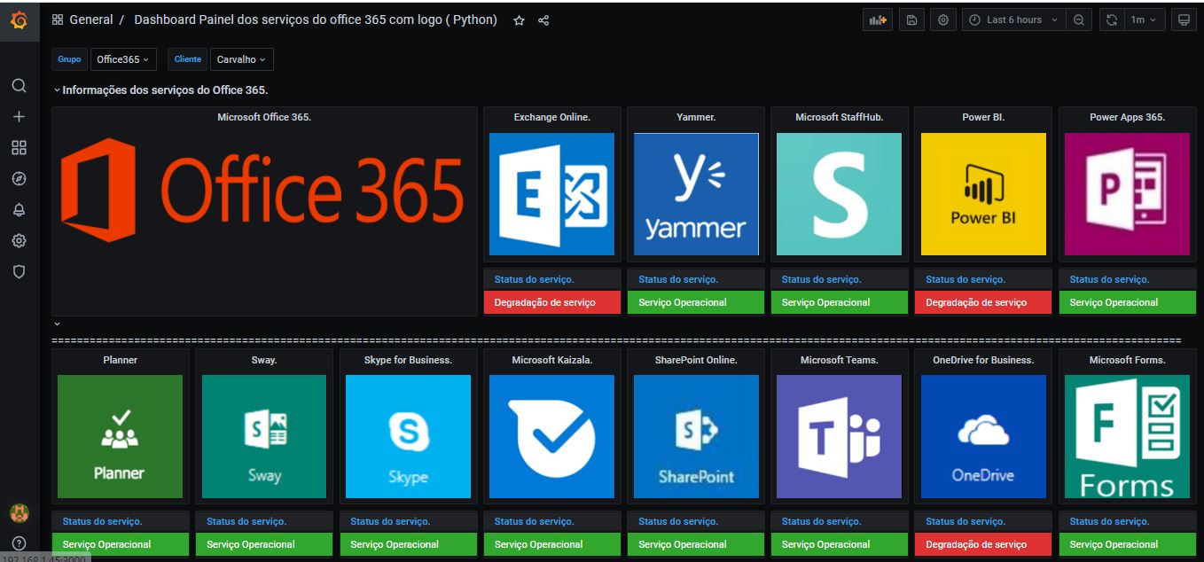This screenshot has height=562, width=1204.
Task: Click the Microsoft Kaizala logo
Action: (551, 436)
